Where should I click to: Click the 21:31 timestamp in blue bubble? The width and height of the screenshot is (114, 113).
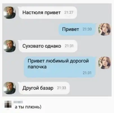pos(87,73)
